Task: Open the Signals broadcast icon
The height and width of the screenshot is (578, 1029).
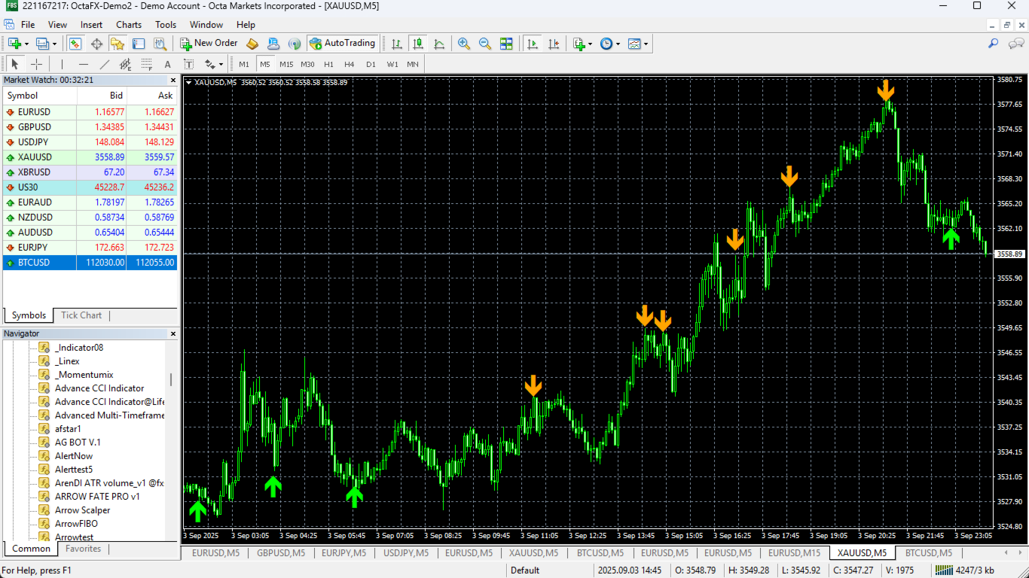Action: (294, 44)
